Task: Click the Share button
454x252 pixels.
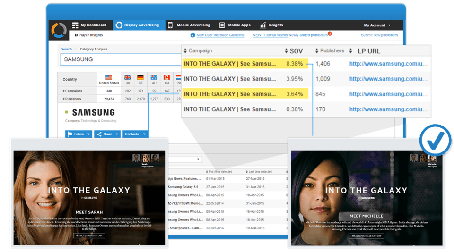Action: (107, 134)
